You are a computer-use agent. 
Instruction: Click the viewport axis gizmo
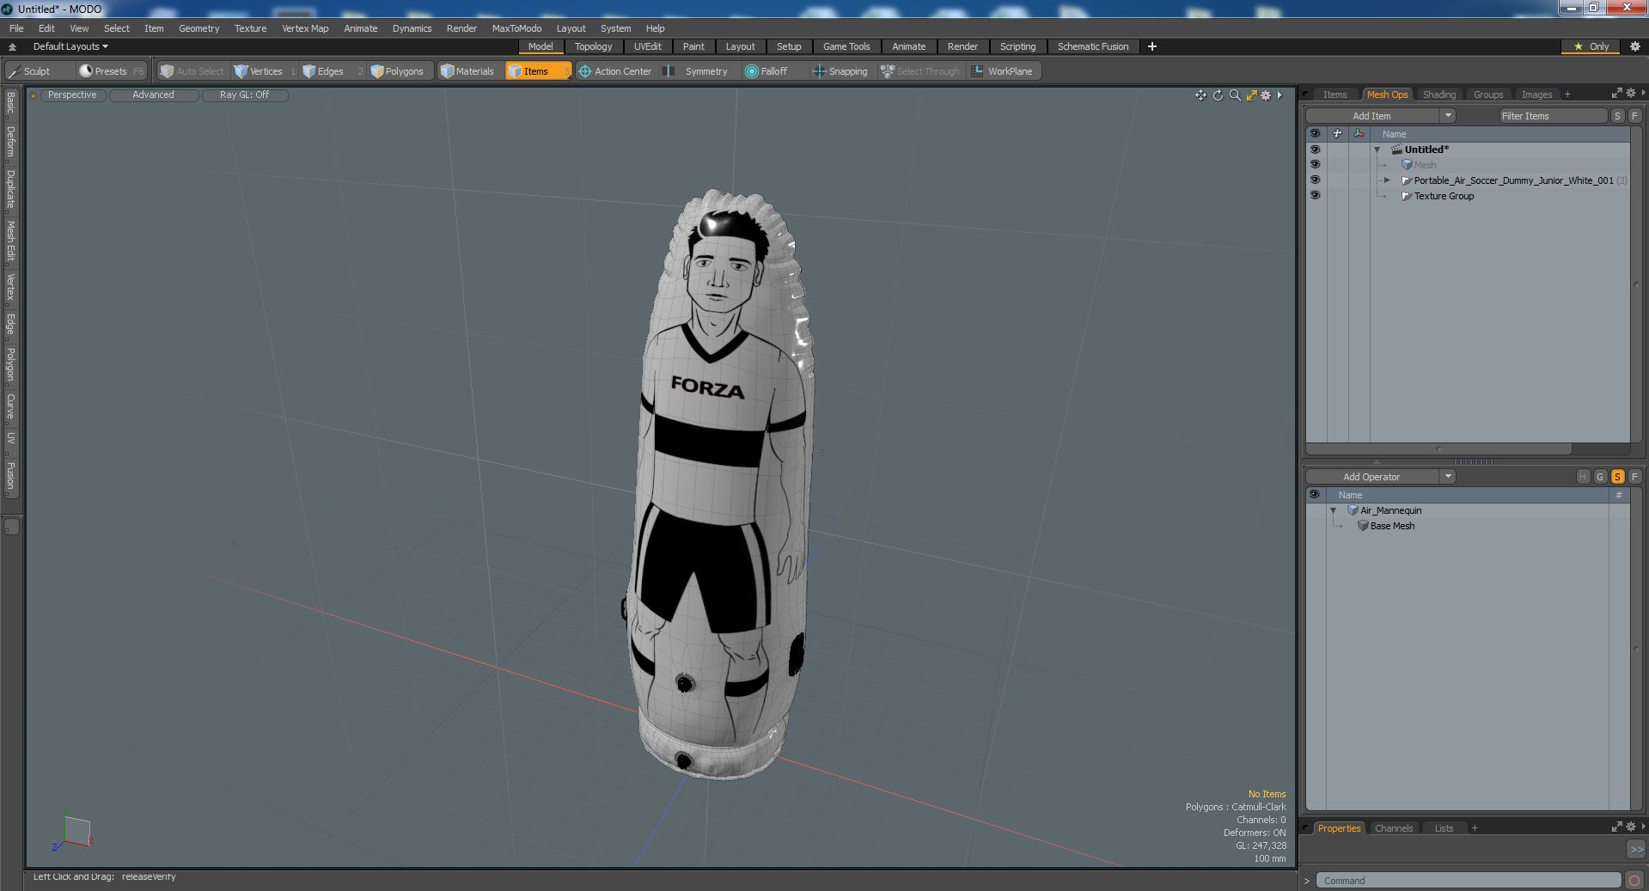pyautogui.click(x=73, y=833)
